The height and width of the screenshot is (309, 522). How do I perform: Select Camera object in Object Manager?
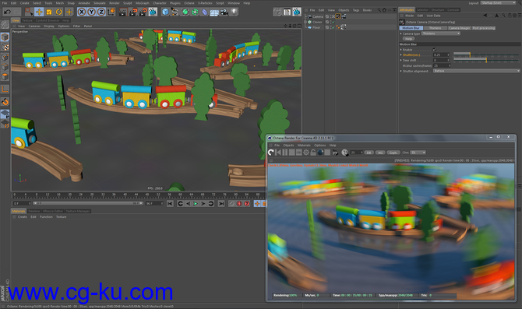coord(318,16)
